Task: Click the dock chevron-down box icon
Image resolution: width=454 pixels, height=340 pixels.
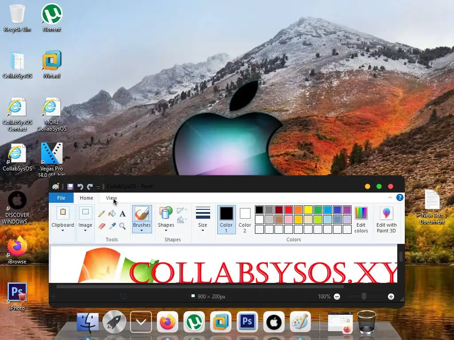Action: 141,322
